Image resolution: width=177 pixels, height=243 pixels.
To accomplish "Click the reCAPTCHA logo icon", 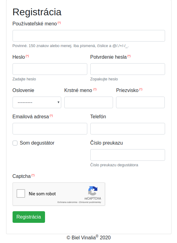I will coord(93,191).
